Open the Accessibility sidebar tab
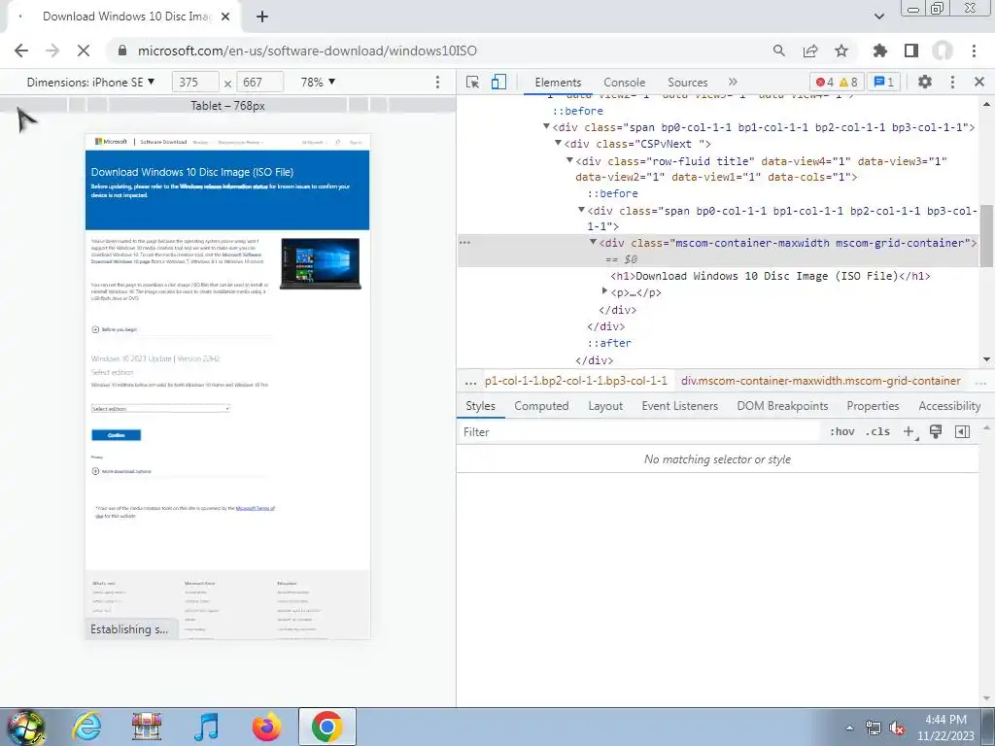995x746 pixels. point(949,406)
